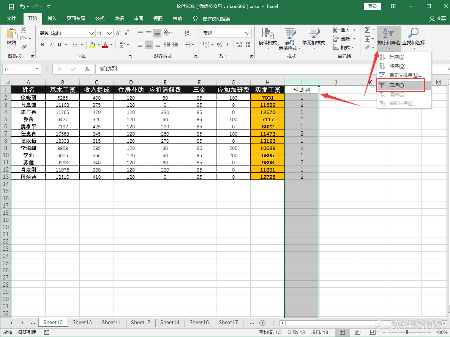Open the font name dropdown 等线 Light

(91, 33)
